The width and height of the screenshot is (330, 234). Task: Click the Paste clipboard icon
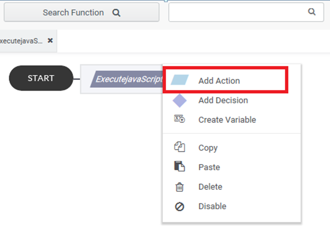coord(180,166)
